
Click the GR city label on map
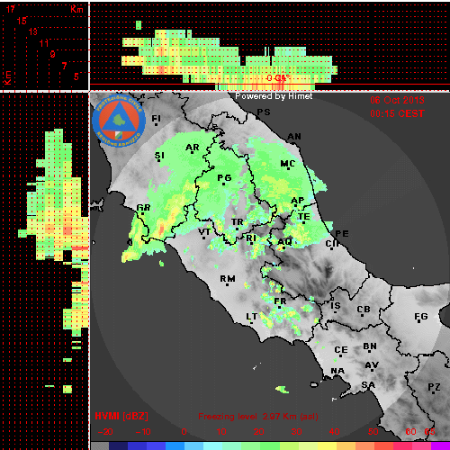[x=143, y=208]
